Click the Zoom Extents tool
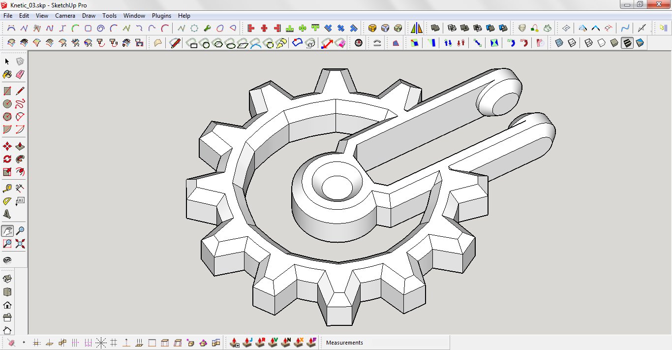The height and width of the screenshot is (350, 672). click(x=20, y=244)
